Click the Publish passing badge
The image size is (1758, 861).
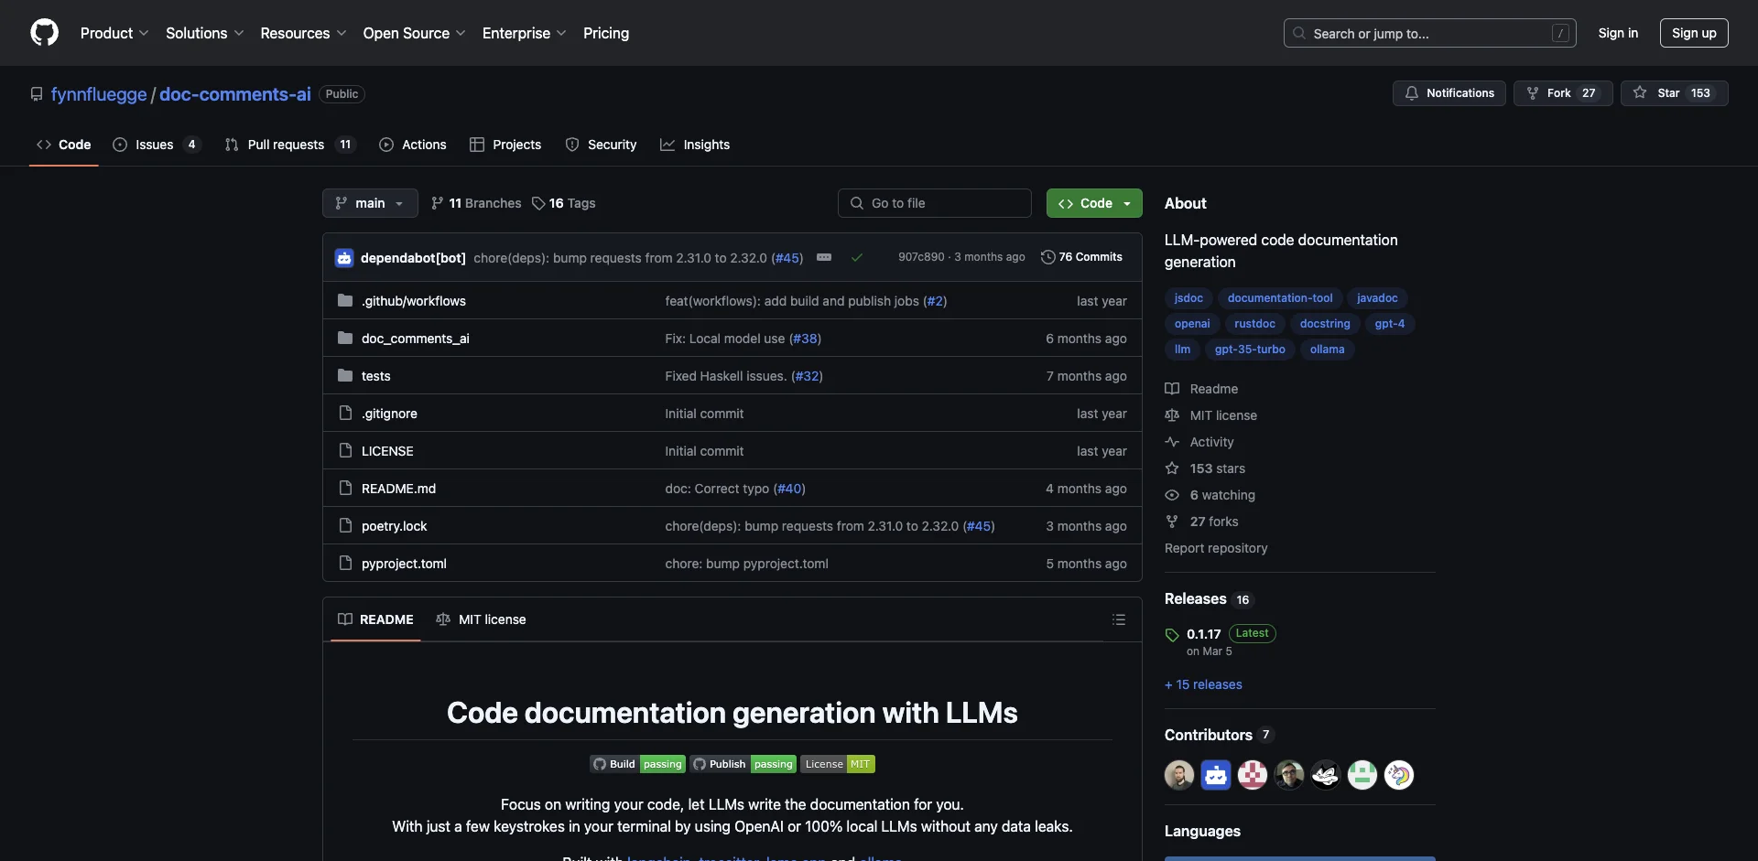[x=743, y=764]
